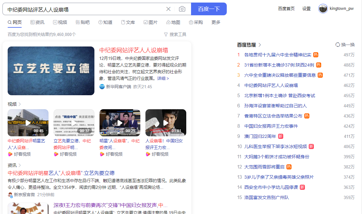Open article 深夜!王力宏与前妻再次"交锋"
Viewport: 362px width, 214px height.
tap(110, 205)
